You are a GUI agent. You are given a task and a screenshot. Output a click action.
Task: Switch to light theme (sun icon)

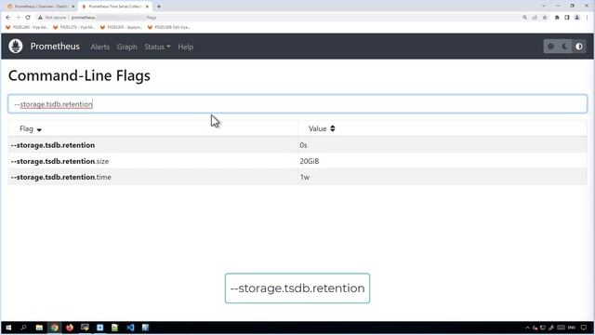(550, 47)
